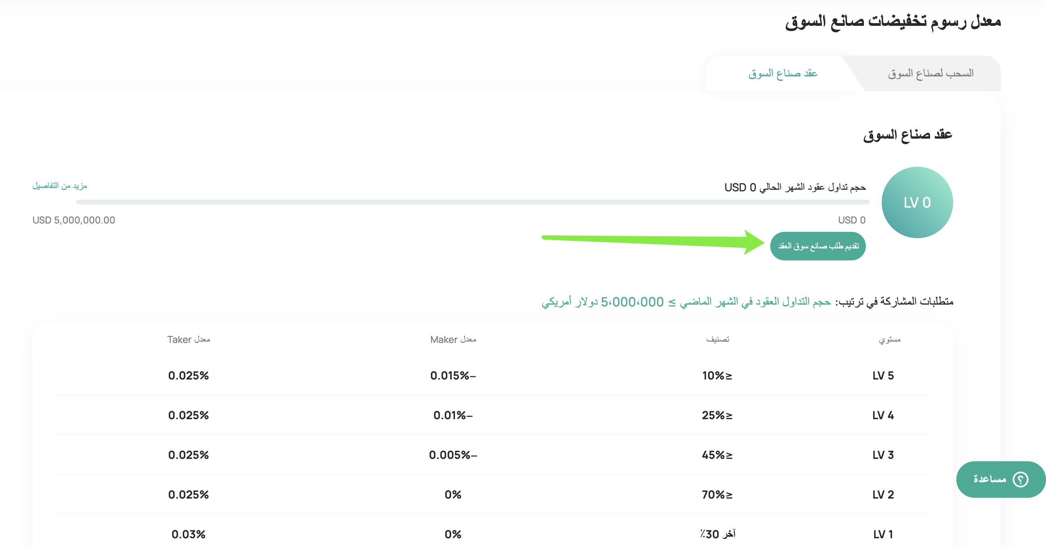Click the LV 2 ranking 70%≥
1046x547 pixels.
717,495
